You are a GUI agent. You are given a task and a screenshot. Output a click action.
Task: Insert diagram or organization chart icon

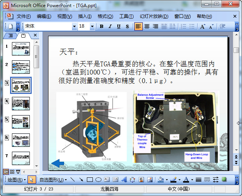coord(132,180)
